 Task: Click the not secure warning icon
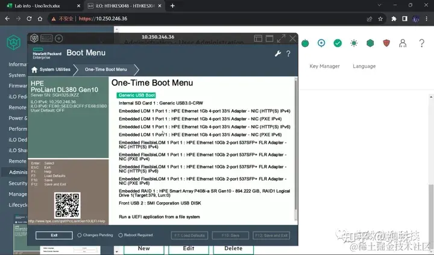click(54, 19)
